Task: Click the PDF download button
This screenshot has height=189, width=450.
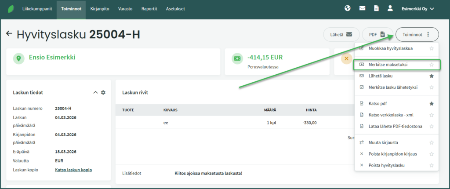Action: (x=377, y=34)
